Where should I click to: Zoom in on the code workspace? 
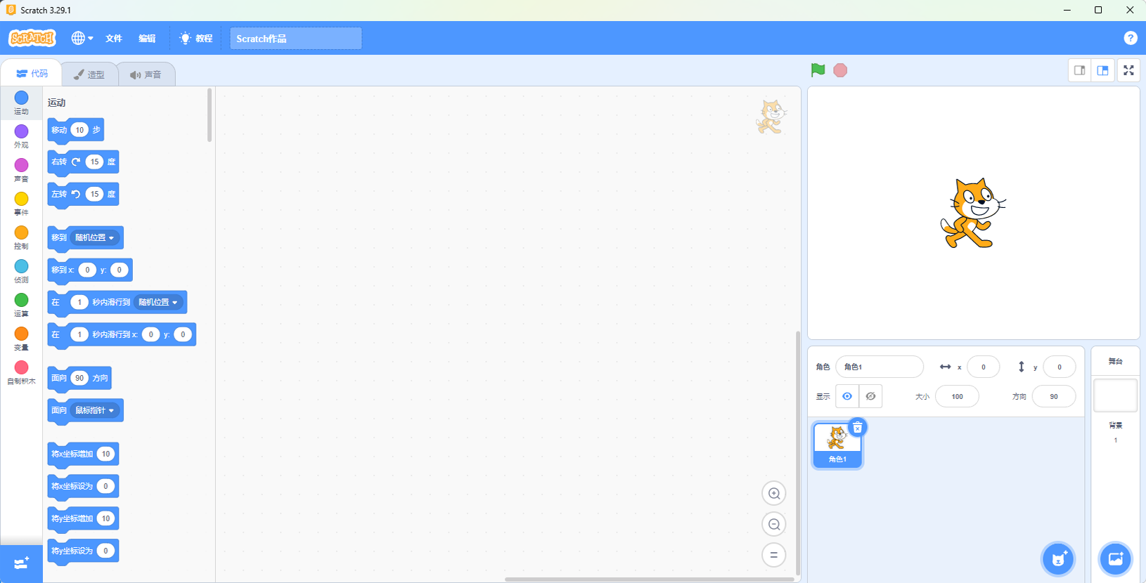pos(773,494)
